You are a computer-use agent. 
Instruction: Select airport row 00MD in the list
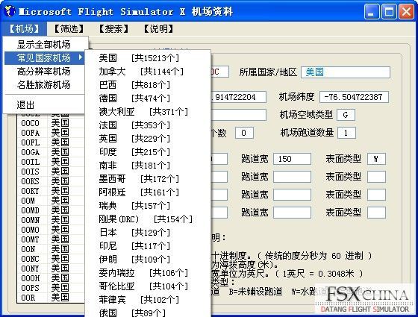51,210
